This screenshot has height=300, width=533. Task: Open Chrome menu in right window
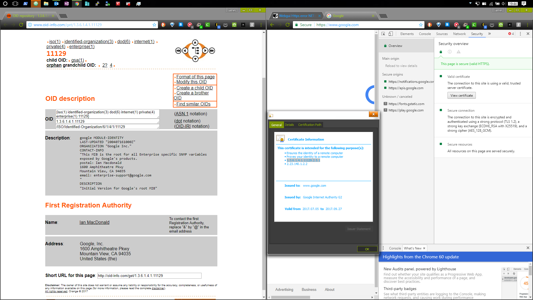(x=527, y=25)
